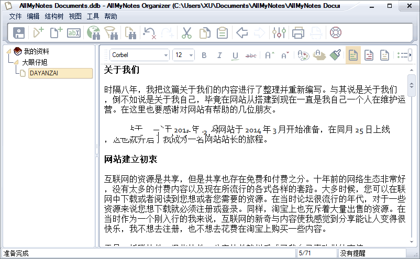Toggle bold formatting
420x259 pixels.
pos(204,55)
